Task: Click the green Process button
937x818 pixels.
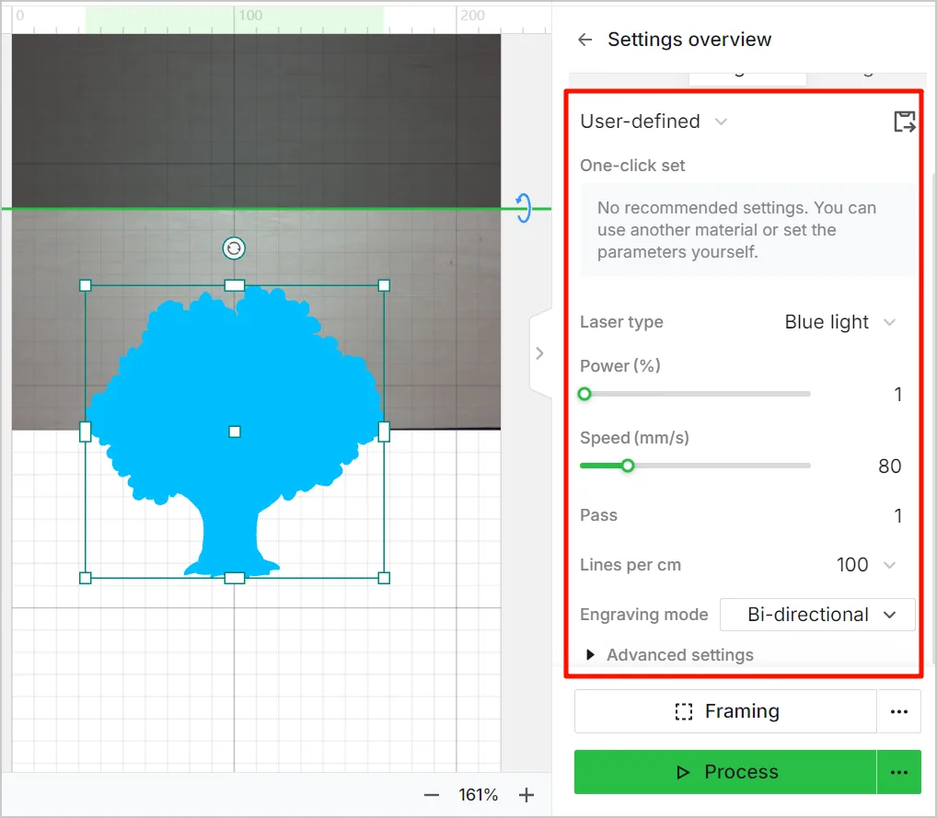Action: 725,772
